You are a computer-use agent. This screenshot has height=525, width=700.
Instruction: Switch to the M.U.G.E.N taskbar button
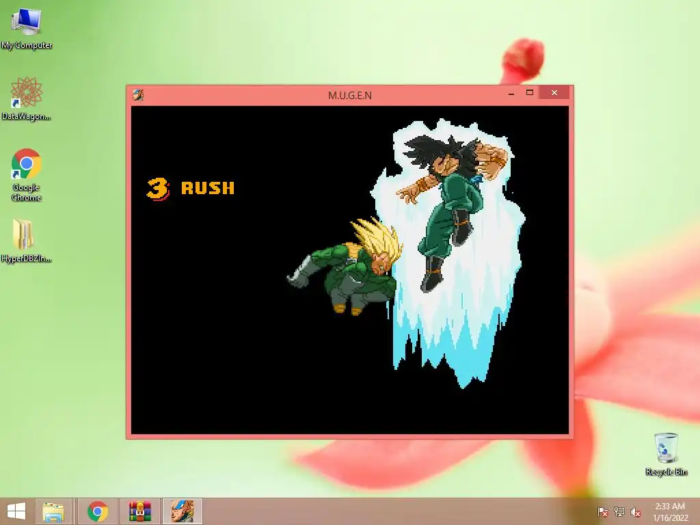tap(182, 511)
